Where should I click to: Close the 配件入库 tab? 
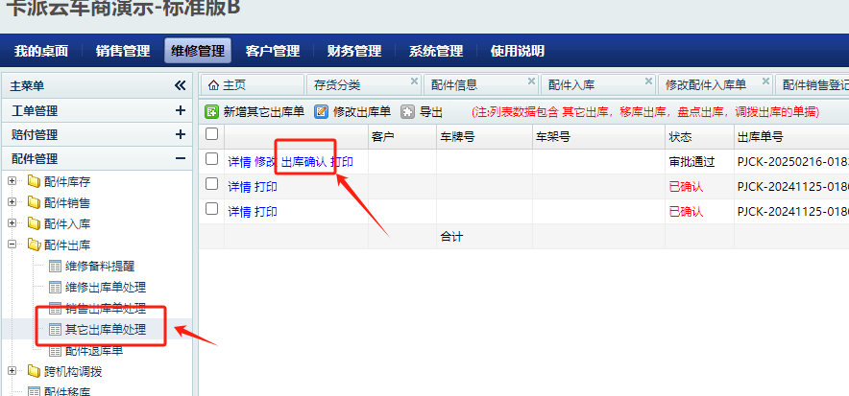[650, 82]
